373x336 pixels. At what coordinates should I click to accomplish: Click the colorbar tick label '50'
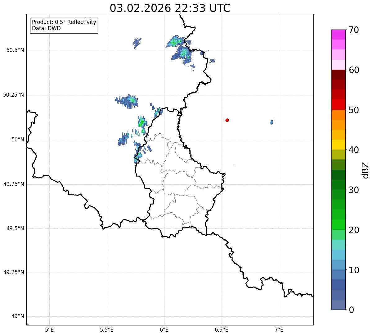354,110
